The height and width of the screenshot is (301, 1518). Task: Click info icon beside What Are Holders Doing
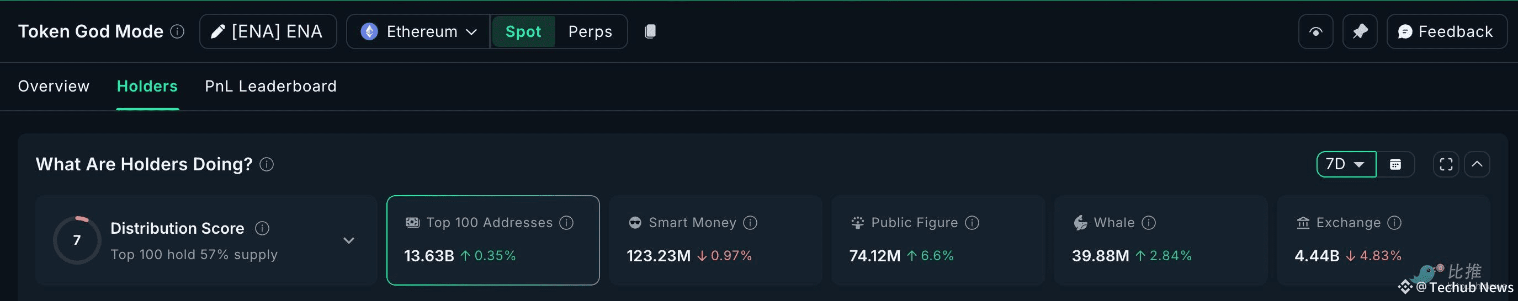267,164
